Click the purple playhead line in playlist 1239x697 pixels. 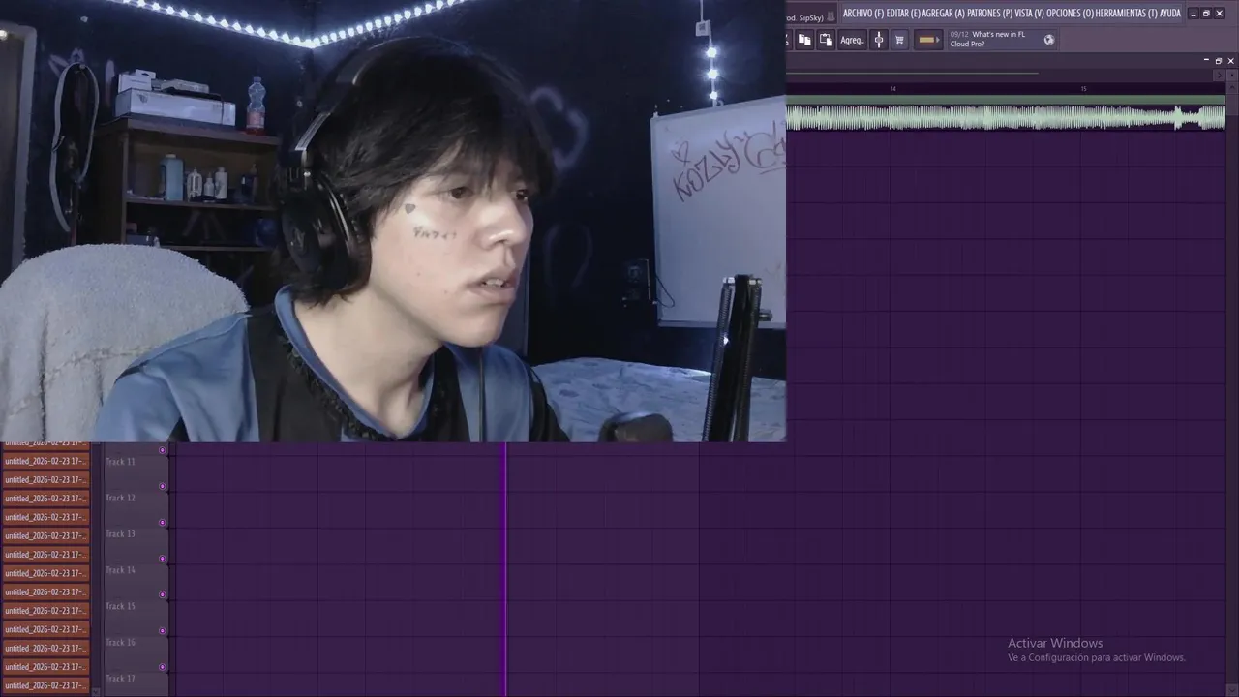coord(504,569)
